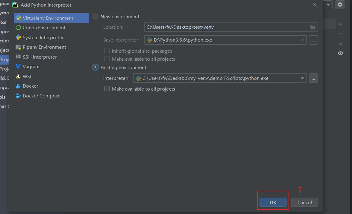Click the Conda green ring icon
This screenshot has height=214, width=352.
tap(18, 27)
